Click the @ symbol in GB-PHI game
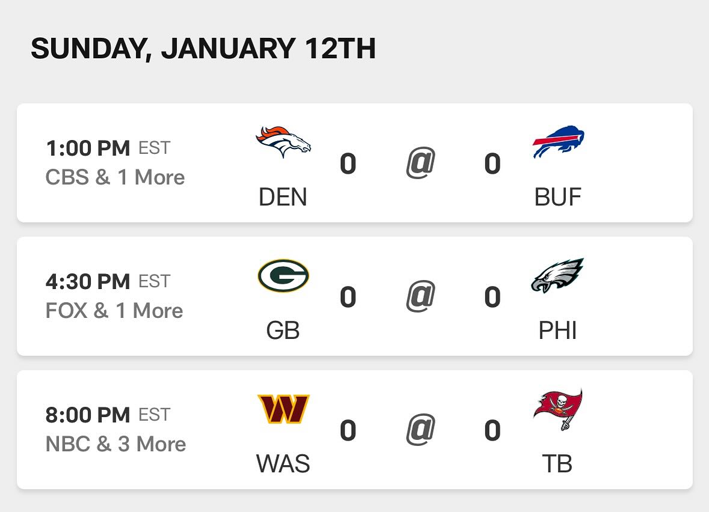Viewport: 709px width, 512px height. [x=420, y=296]
